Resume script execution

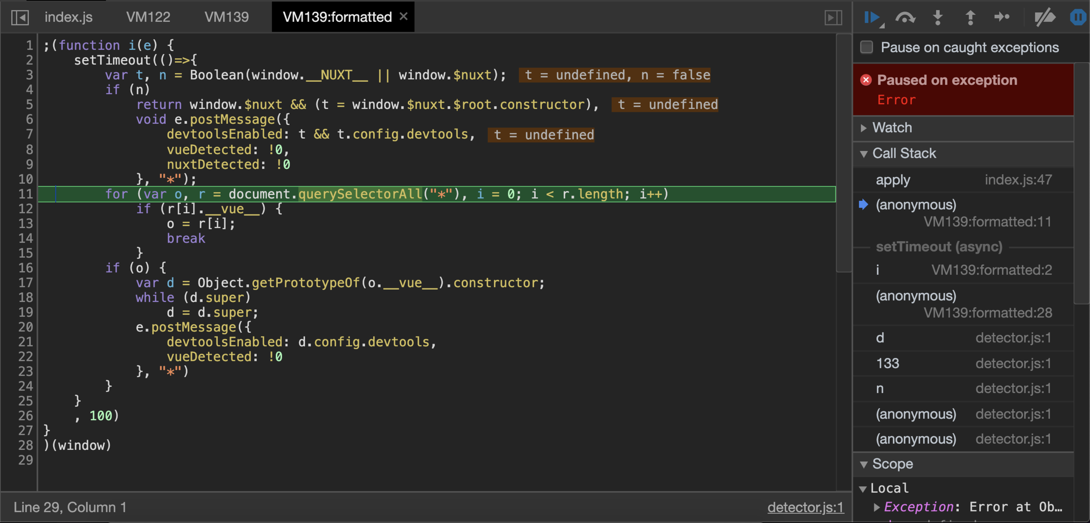(x=872, y=17)
